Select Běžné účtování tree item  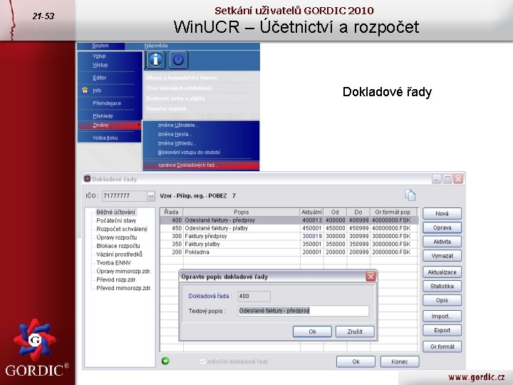click(115, 212)
